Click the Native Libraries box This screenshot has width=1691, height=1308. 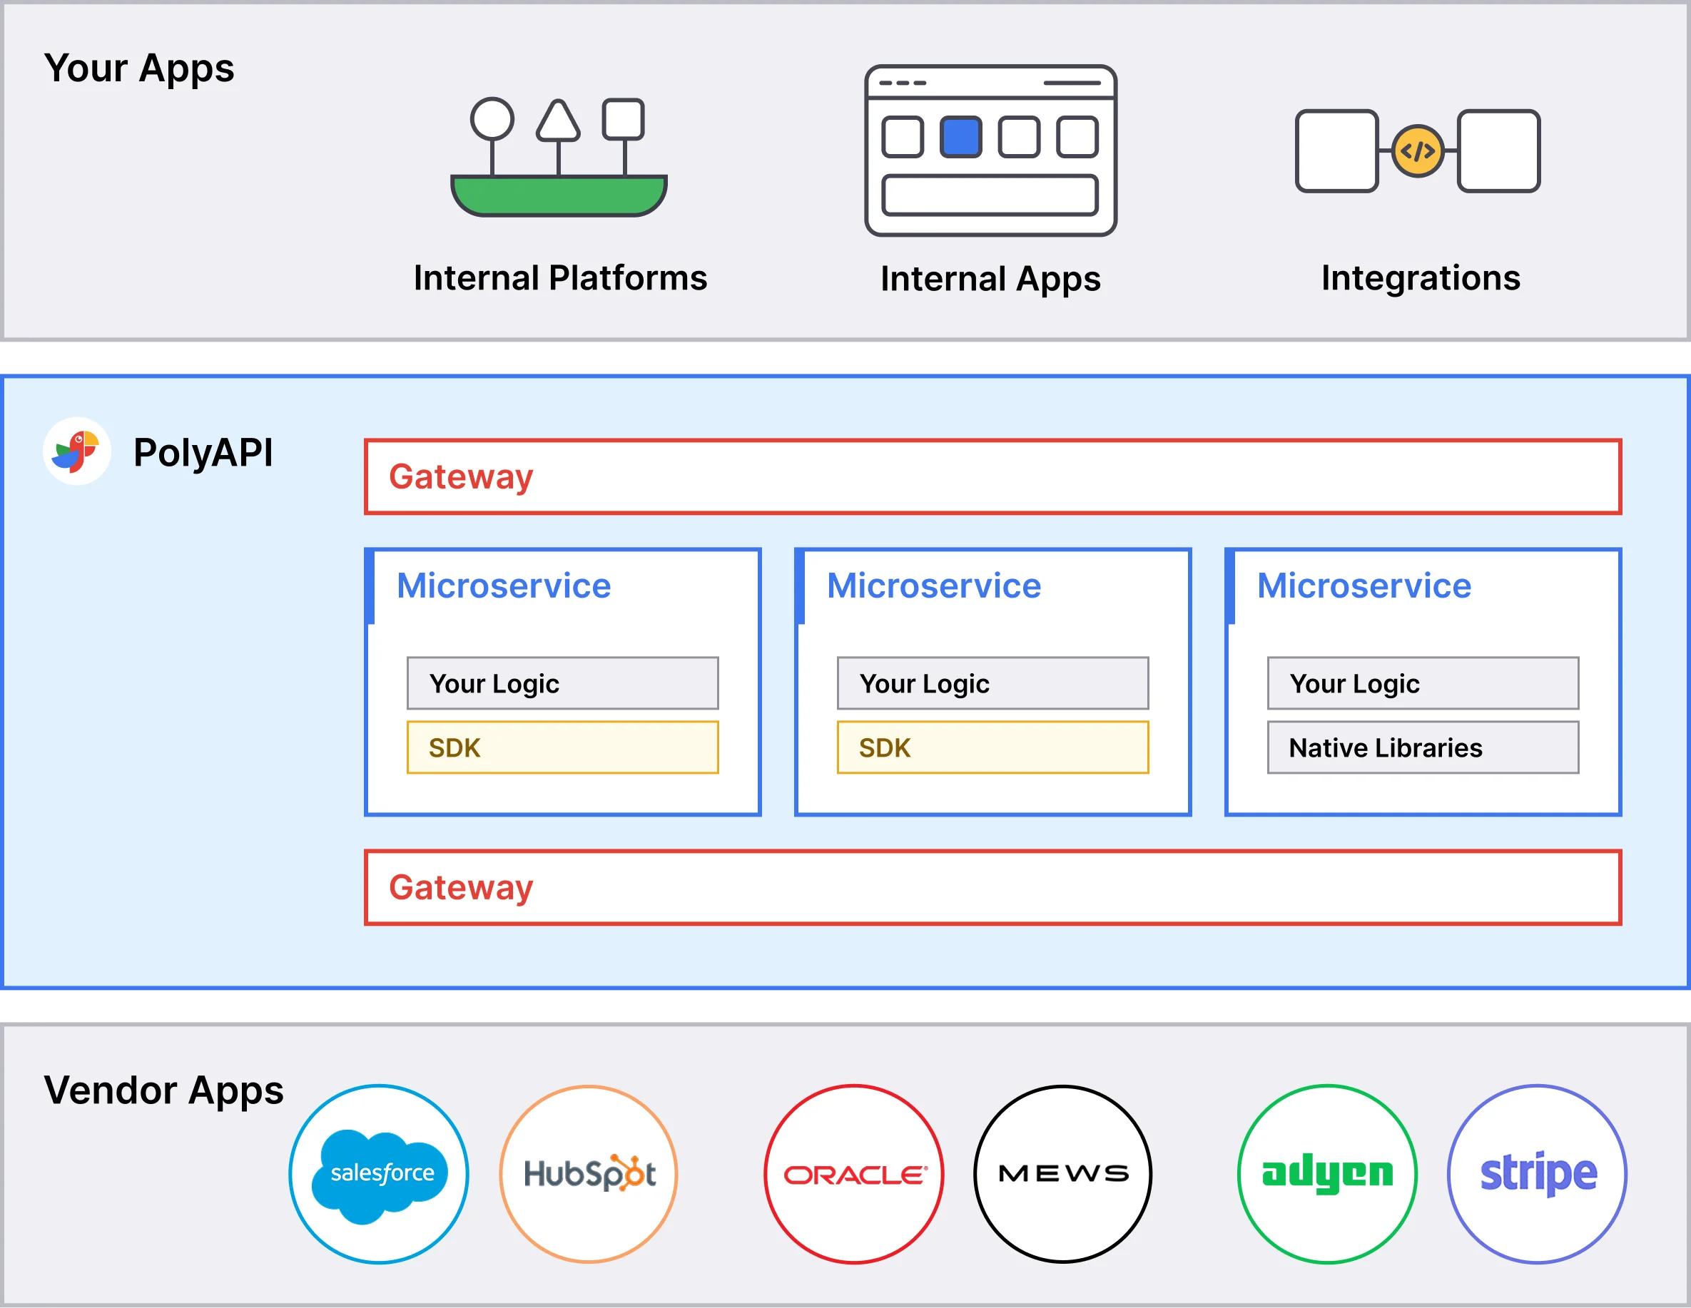(x=1423, y=747)
